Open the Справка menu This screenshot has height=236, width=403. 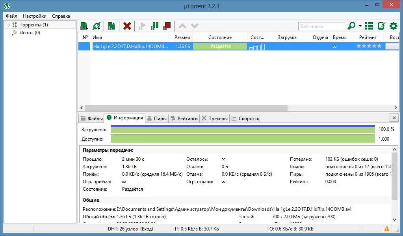pyautogui.click(x=61, y=16)
